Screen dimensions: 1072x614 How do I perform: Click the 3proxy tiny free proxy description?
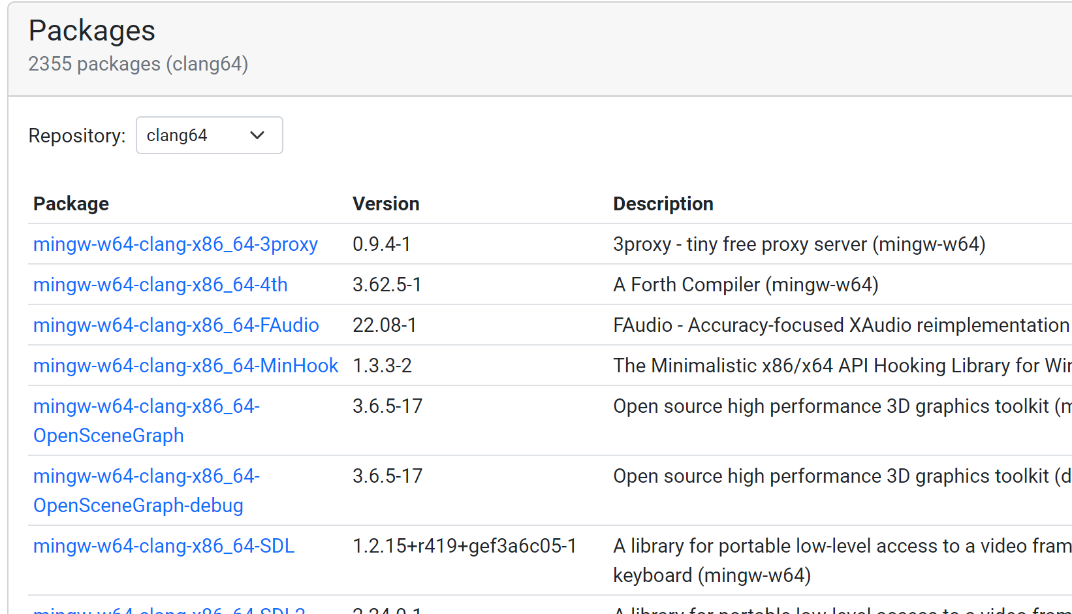point(799,244)
